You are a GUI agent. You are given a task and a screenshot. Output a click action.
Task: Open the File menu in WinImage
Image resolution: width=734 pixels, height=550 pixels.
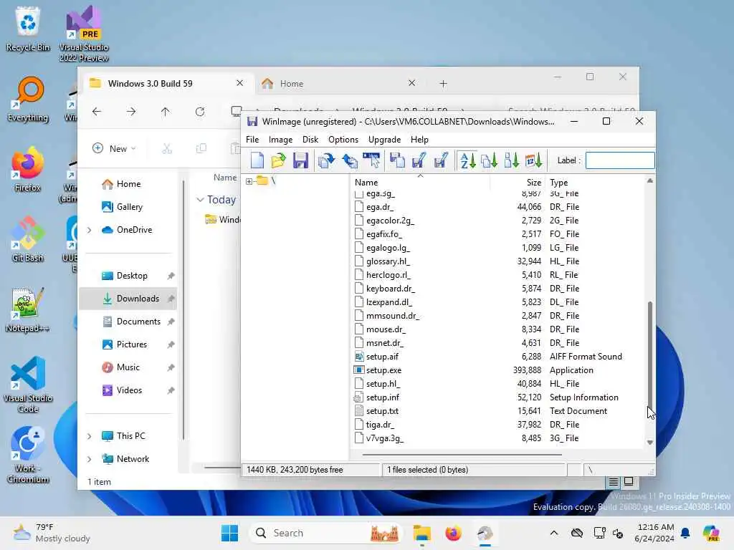point(252,140)
